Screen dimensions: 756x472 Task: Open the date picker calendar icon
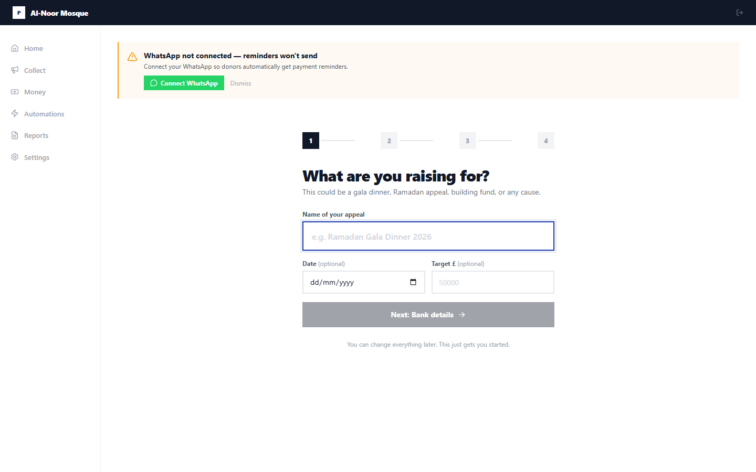pos(413,282)
